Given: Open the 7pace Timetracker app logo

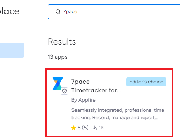Looking at the screenshot, I should (x=58, y=84).
